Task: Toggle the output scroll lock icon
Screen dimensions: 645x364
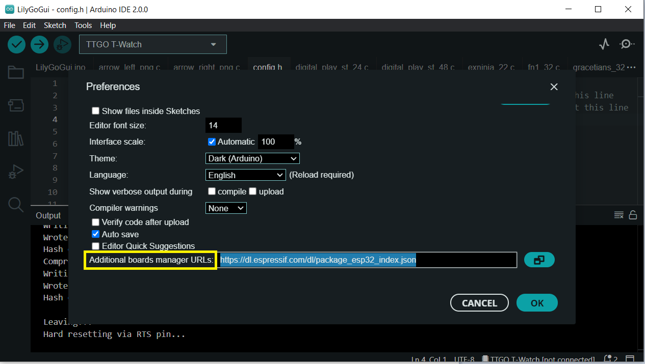Action: click(x=633, y=215)
